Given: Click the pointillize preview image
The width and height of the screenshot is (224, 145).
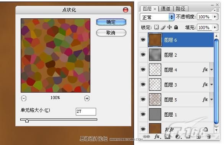Looking at the screenshot, I should point(56,55).
